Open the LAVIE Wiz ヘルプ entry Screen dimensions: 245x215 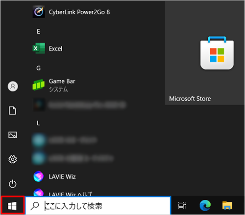63,193
